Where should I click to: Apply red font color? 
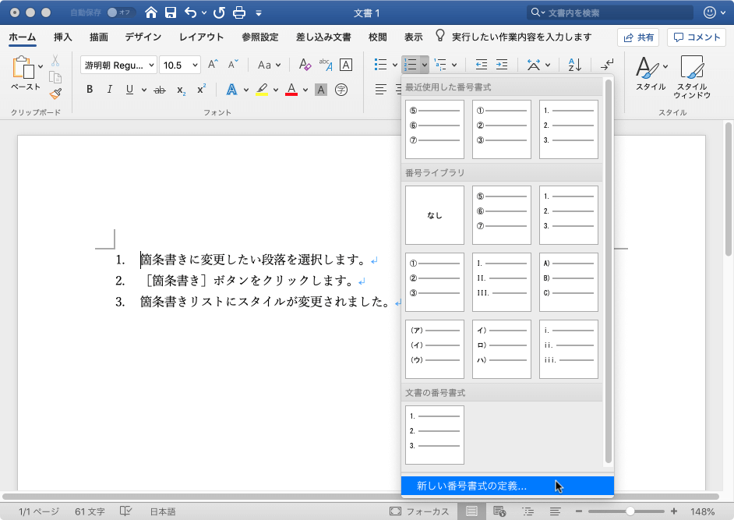click(291, 90)
